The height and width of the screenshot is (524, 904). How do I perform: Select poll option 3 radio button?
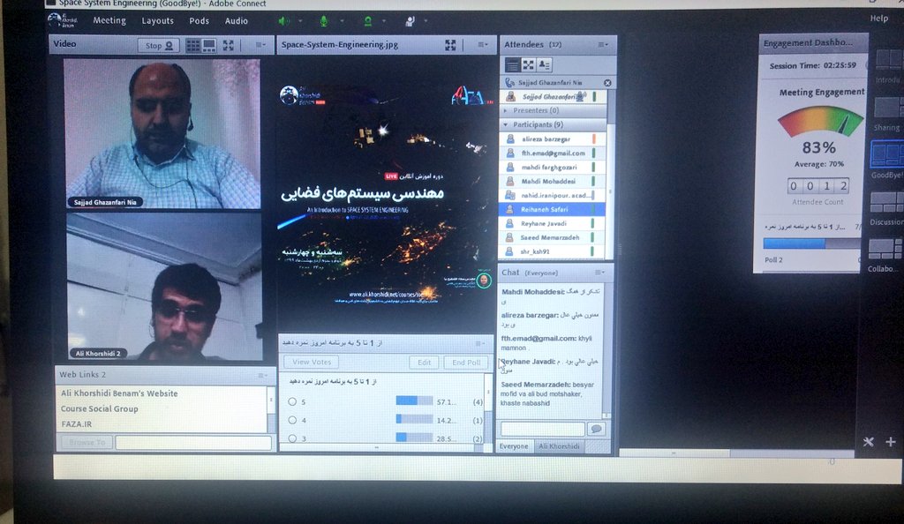pos(292,438)
